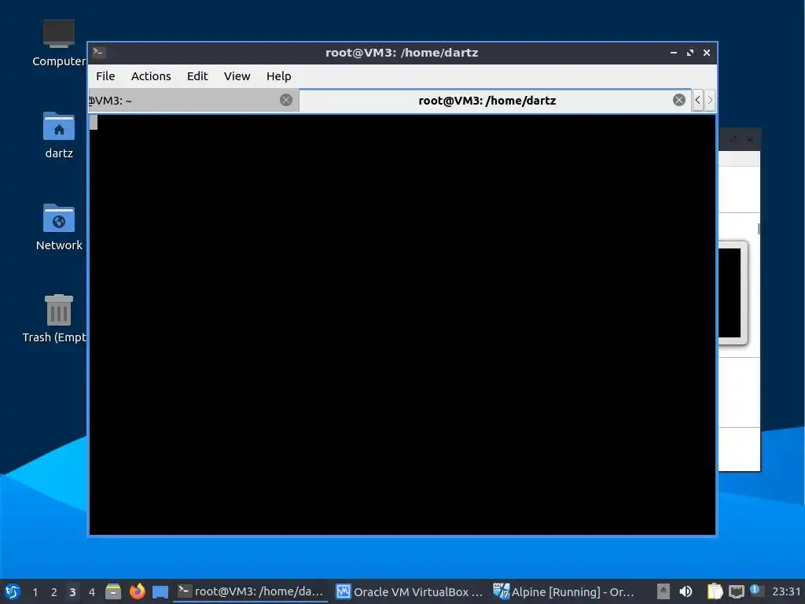Open the Help menu
The image size is (805, 604).
click(278, 76)
